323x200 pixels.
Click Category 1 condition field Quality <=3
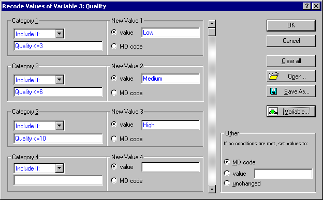pos(58,46)
